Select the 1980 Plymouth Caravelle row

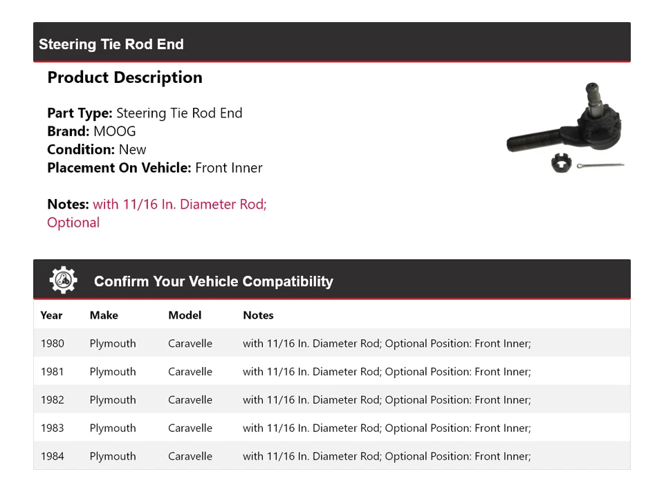pos(331,343)
